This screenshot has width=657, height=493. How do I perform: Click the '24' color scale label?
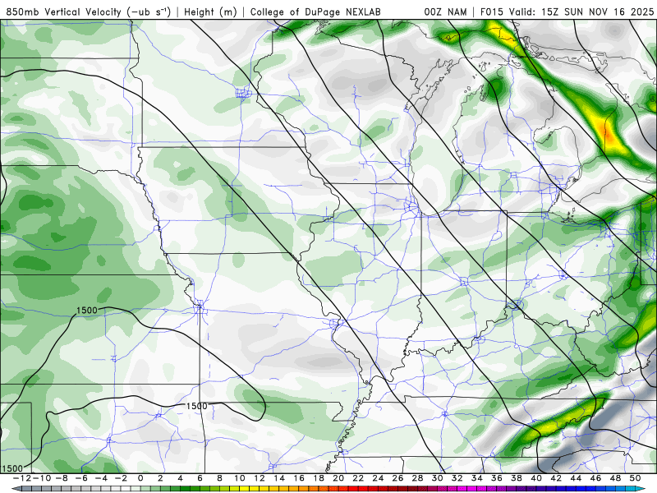(378, 478)
